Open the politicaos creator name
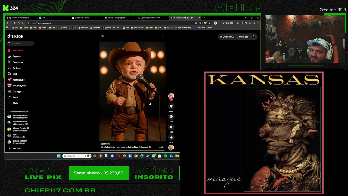This screenshot has width=348, height=196. coord(105,144)
